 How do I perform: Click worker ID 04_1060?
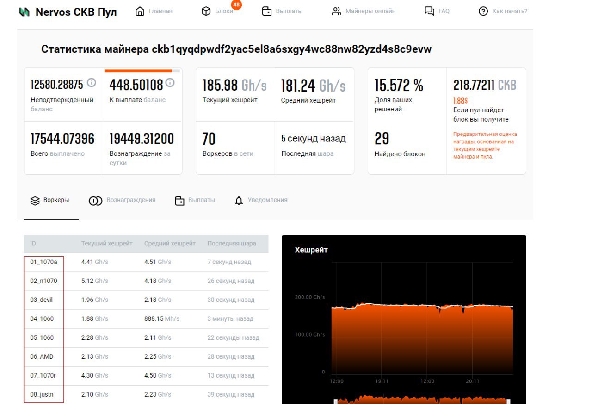42,319
